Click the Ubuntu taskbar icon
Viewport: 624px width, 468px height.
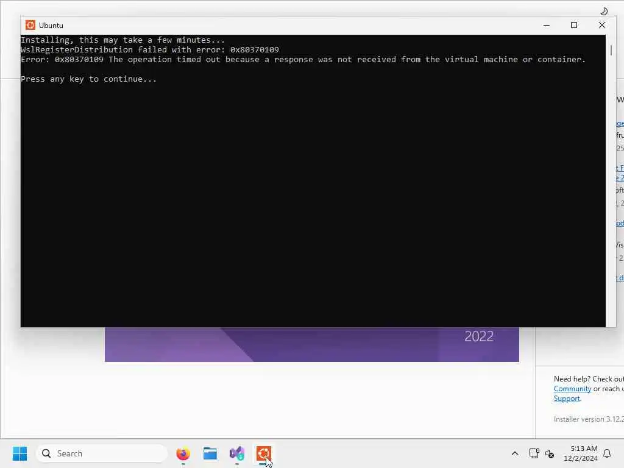[263, 453]
